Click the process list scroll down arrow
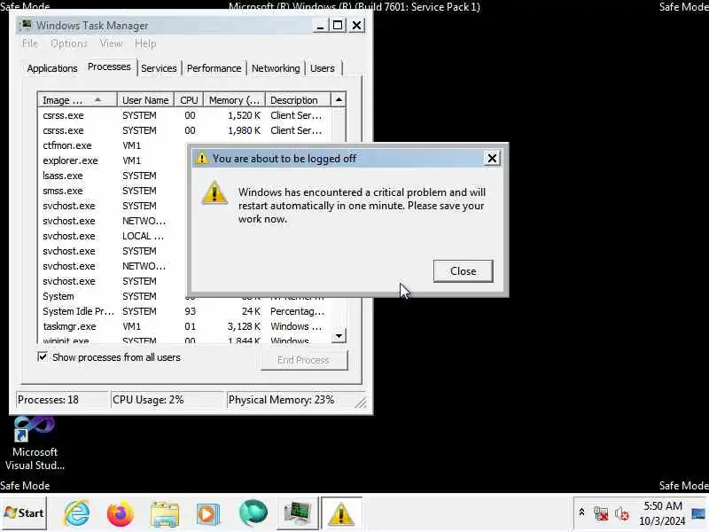Image resolution: width=709 pixels, height=532 pixels. point(339,336)
